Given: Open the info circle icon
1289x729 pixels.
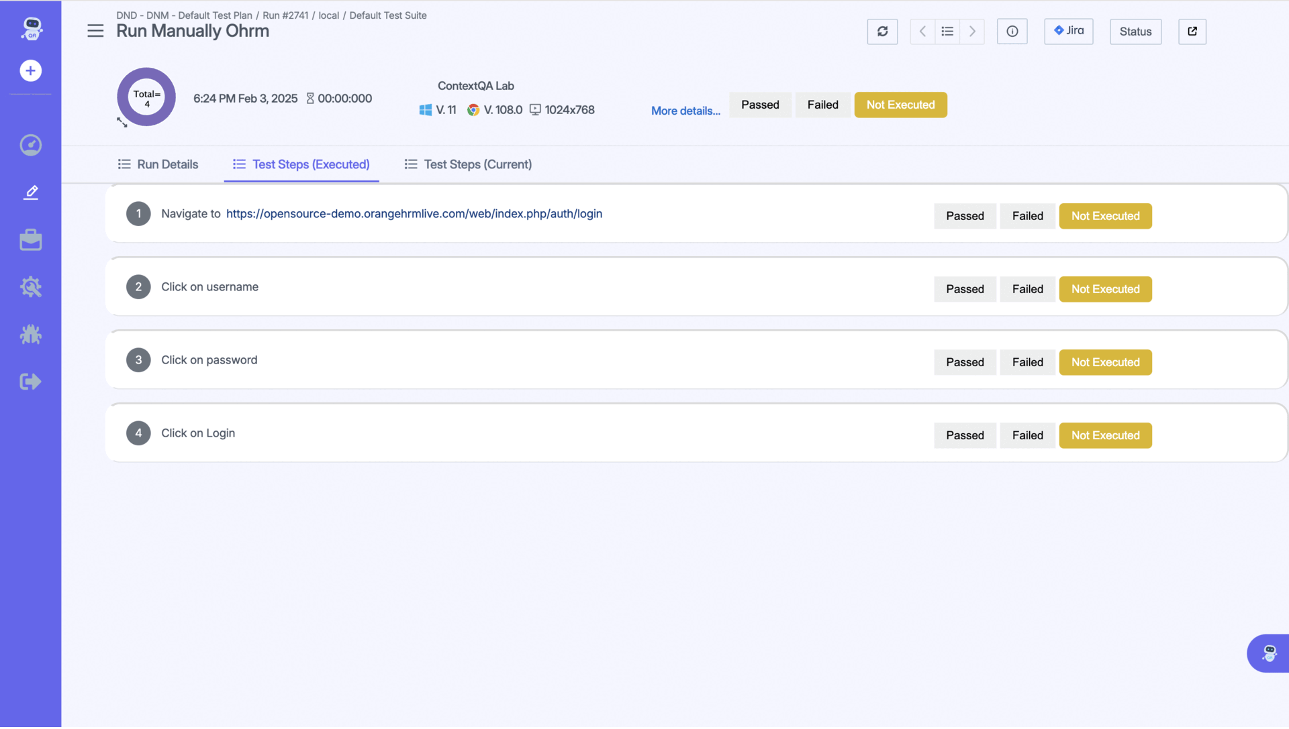Looking at the screenshot, I should (x=1012, y=32).
